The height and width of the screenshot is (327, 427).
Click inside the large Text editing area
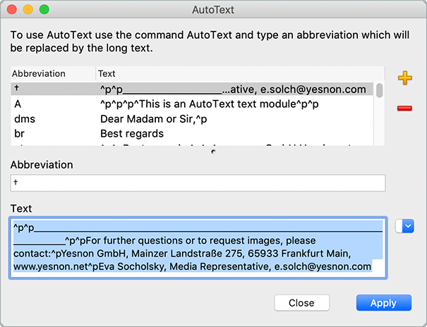click(198, 247)
